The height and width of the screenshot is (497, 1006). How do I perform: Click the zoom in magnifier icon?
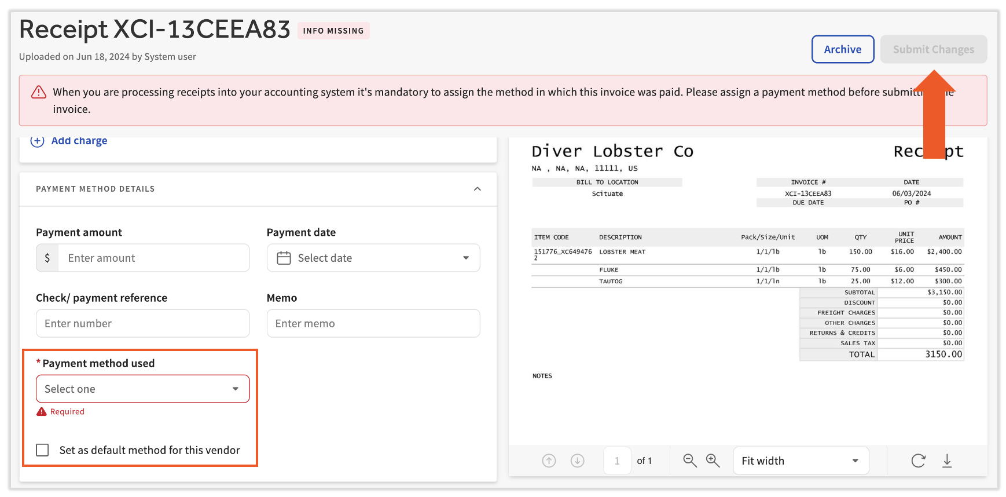click(713, 461)
